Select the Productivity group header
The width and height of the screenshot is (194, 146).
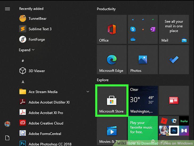coord(106,9)
